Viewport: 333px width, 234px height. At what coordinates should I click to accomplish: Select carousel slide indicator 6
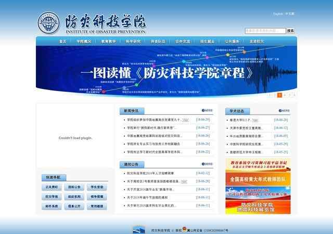294,95
